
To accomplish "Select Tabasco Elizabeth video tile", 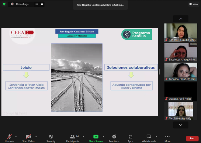I will pyautogui.click(x=181, y=72).
